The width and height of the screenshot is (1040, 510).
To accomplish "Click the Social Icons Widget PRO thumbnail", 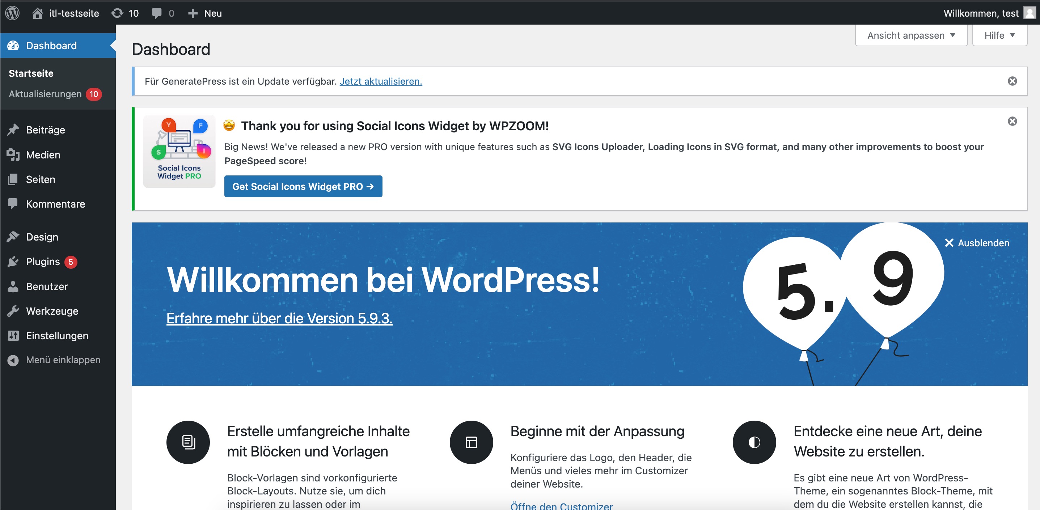I will coord(179,152).
